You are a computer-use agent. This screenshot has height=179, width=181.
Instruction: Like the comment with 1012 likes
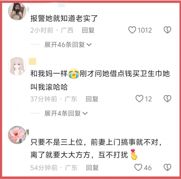coord(132,30)
